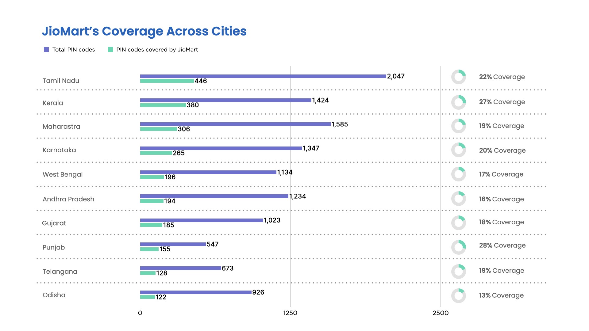Click the Karnataka coverage donut icon

(x=459, y=150)
